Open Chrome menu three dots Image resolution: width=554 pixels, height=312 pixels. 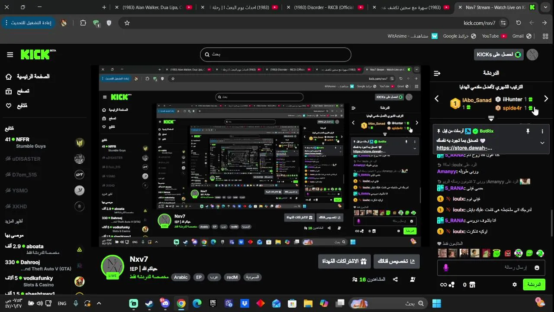(7, 23)
